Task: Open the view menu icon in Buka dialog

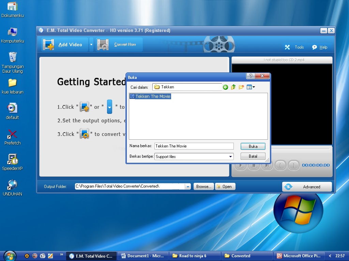Action: [251, 87]
